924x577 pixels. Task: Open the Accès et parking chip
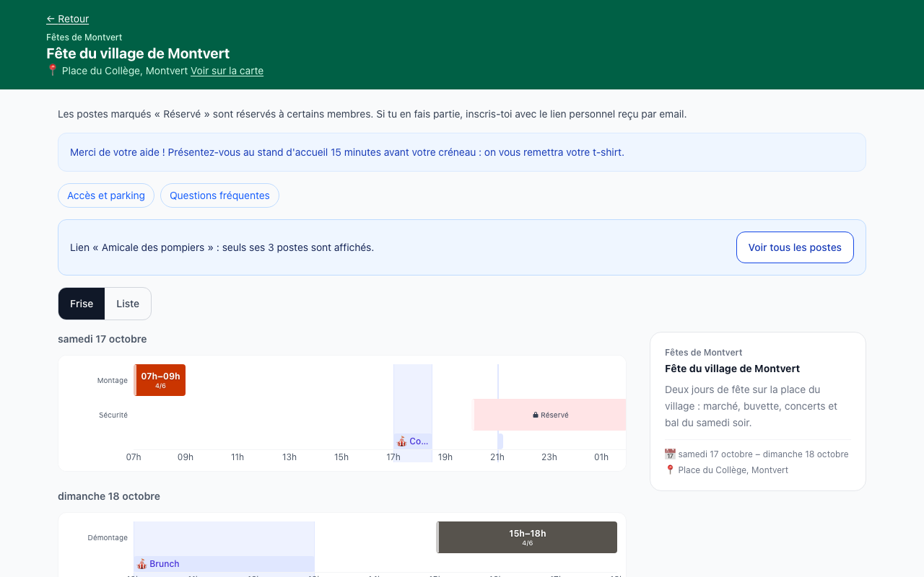pyautogui.click(x=106, y=195)
